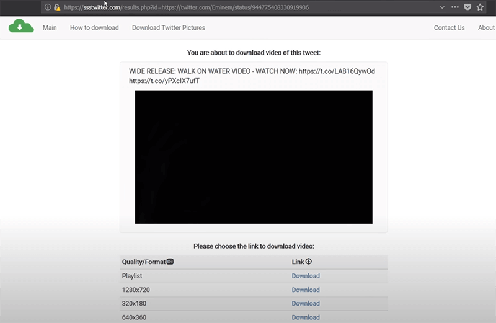Image resolution: width=496 pixels, height=323 pixels.
Task: Click 'Please choose the link to download video' text
Action: [x=254, y=246]
